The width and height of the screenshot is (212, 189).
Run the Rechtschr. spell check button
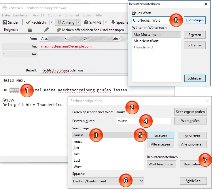click(37, 22)
